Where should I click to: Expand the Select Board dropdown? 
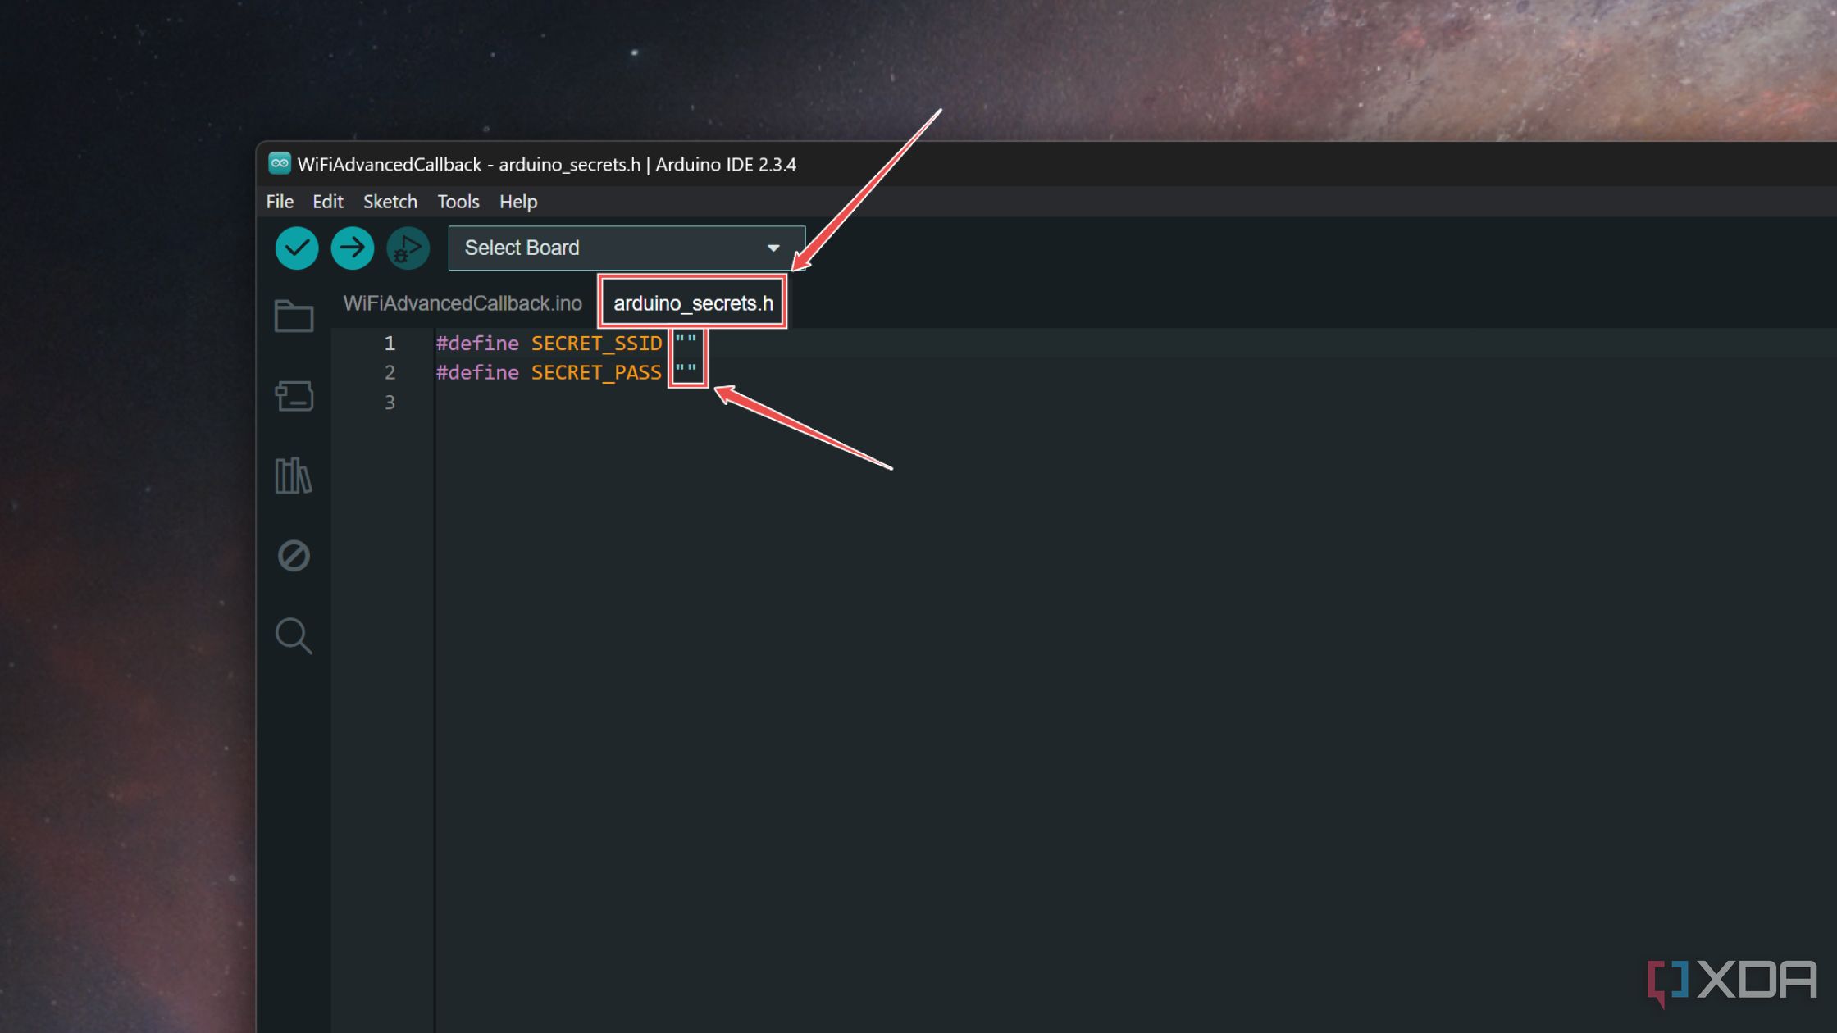click(x=627, y=248)
